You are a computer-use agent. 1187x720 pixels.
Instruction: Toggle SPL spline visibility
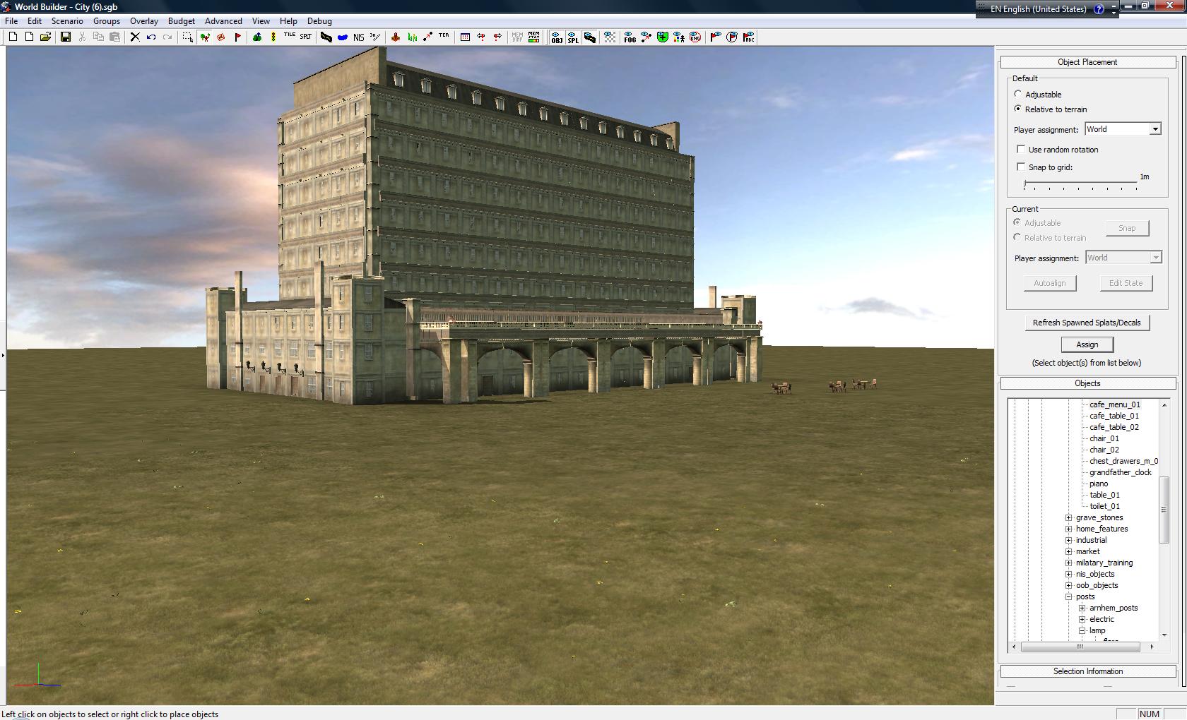pyautogui.click(x=573, y=37)
